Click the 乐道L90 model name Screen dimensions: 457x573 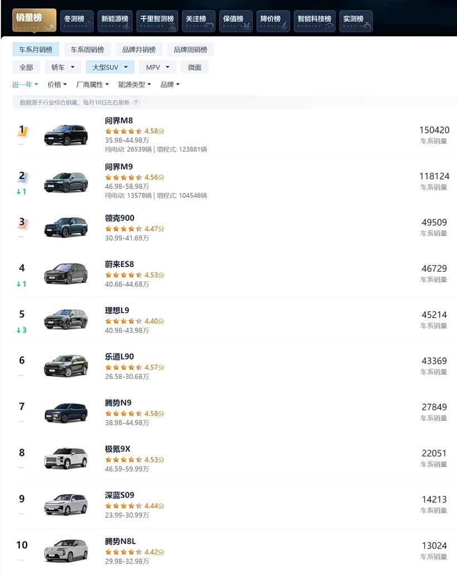pyautogui.click(x=119, y=357)
